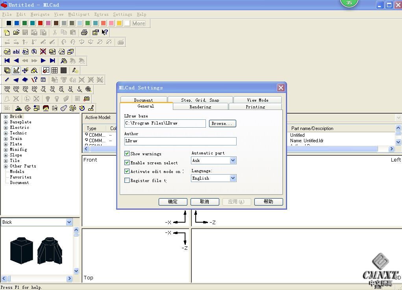Image resolution: width=402 pixels, height=290 pixels.
Task: Click the LDraw base path field
Action: 165,123
